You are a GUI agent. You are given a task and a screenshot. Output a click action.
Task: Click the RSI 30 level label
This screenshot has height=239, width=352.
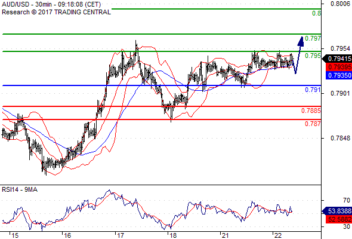pos(347,226)
